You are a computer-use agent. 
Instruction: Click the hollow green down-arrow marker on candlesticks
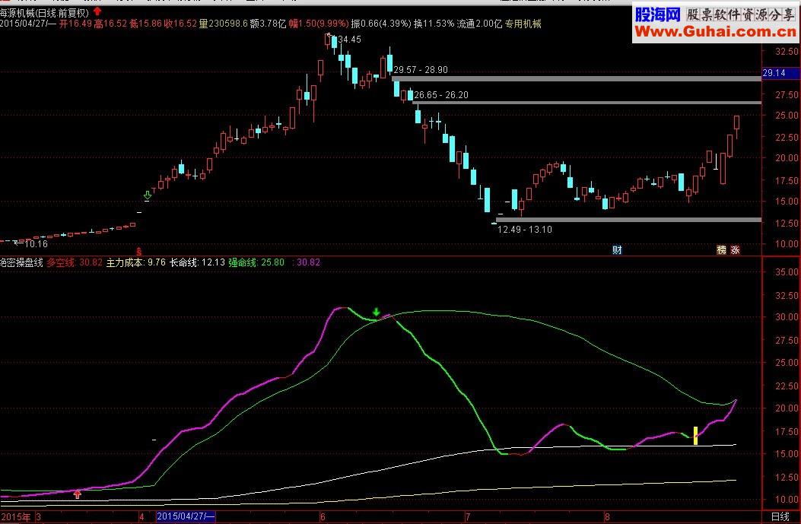[148, 195]
